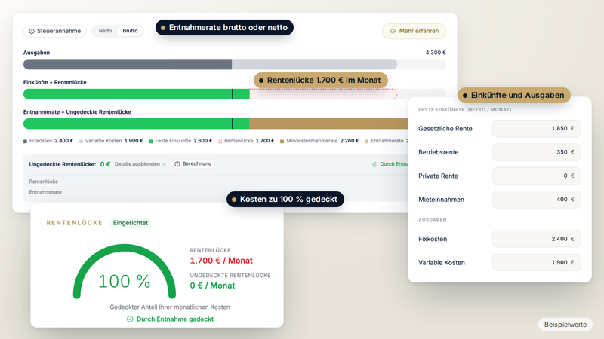Click the green 0 € / Monat value
Image resolution: width=604 pixels, height=339 pixels.
(212, 286)
